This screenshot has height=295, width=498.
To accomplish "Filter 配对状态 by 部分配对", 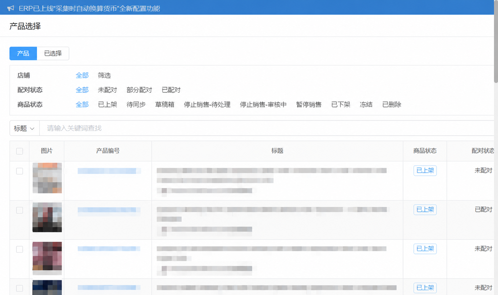I will tap(139, 90).
